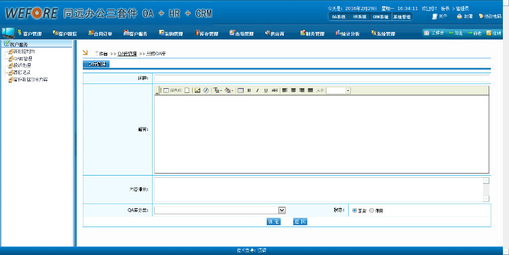The height and width of the screenshot is (255, 509).
Task: Click the 问题 input field
Action: [x=322, y=78]
